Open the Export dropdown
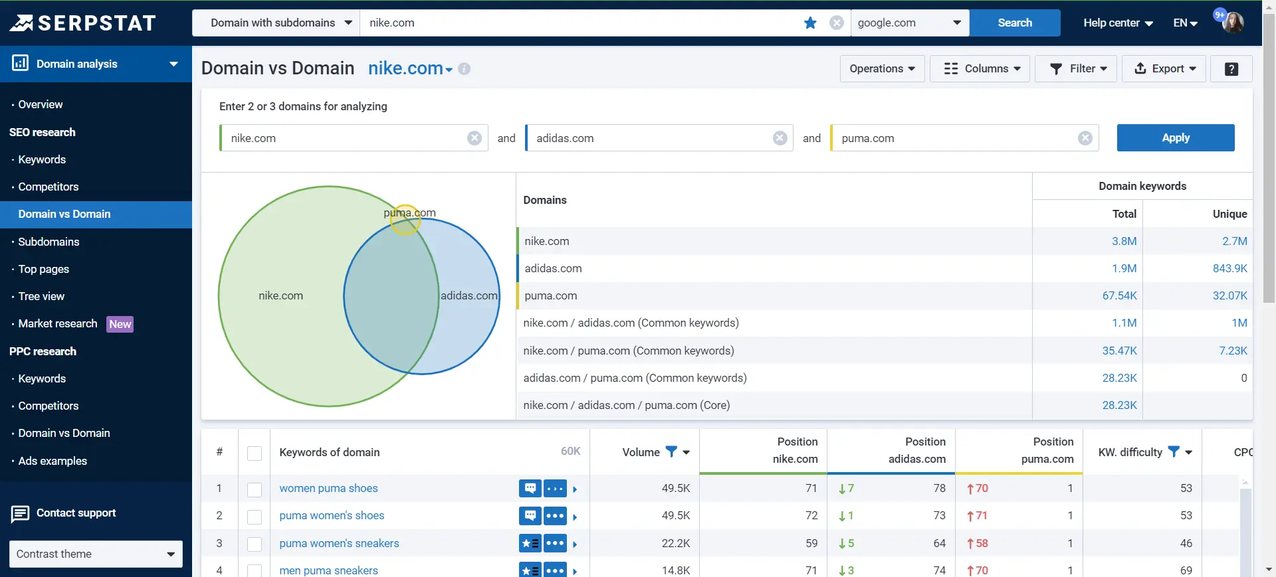The height and width of the screenshot is (577, 1276). point(1164,69)
